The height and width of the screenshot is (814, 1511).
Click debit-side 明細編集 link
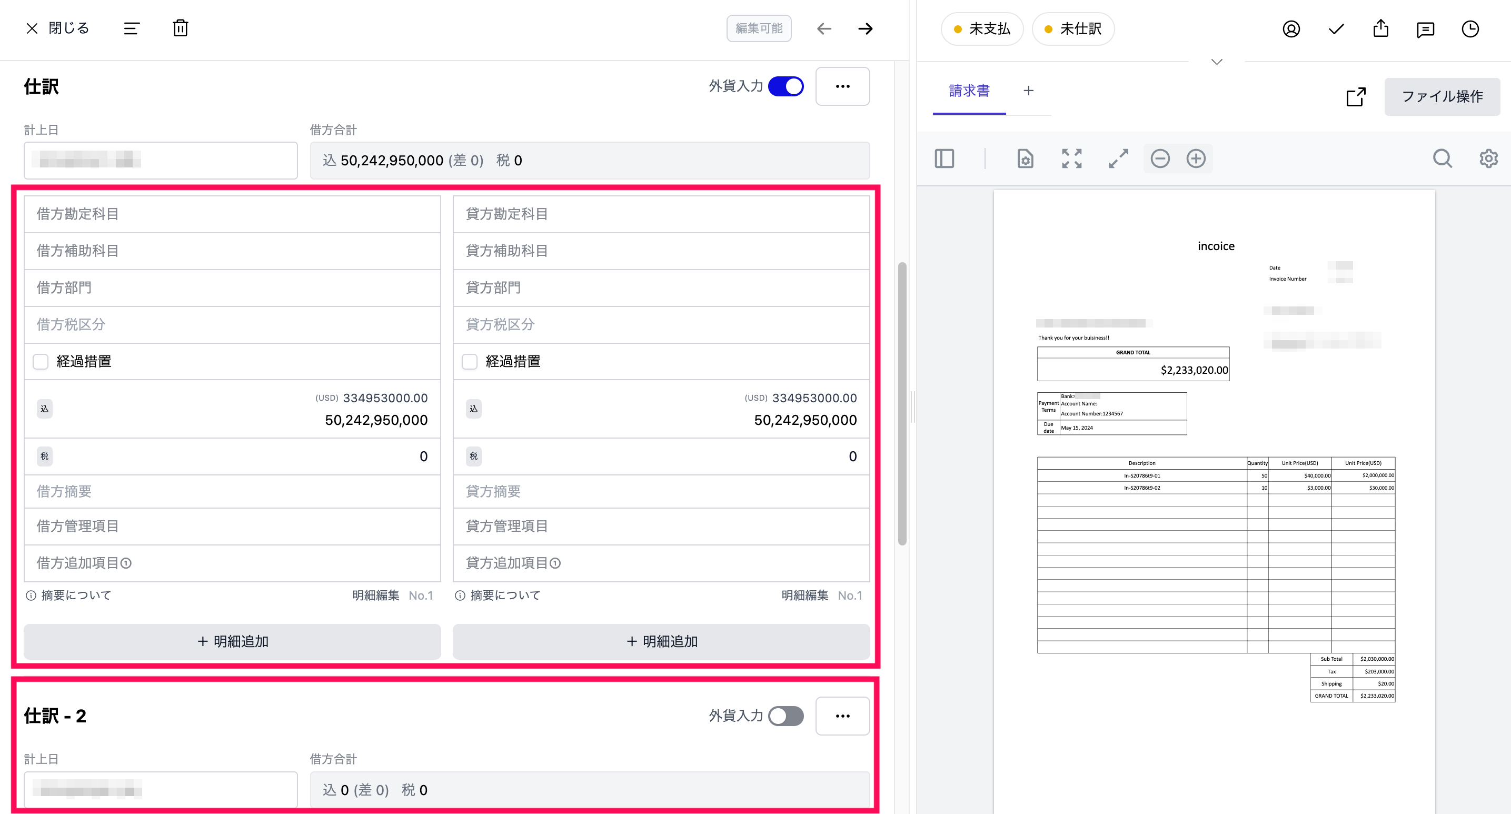(376, 595)
